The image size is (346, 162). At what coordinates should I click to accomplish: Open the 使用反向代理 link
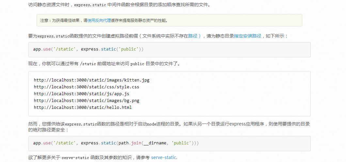(100, 20)
